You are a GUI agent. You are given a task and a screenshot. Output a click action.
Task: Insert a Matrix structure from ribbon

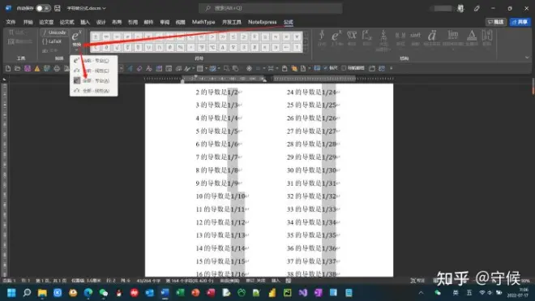tap(487, 38)
